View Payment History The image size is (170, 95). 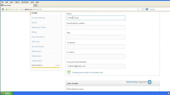(x=38, y=37)
